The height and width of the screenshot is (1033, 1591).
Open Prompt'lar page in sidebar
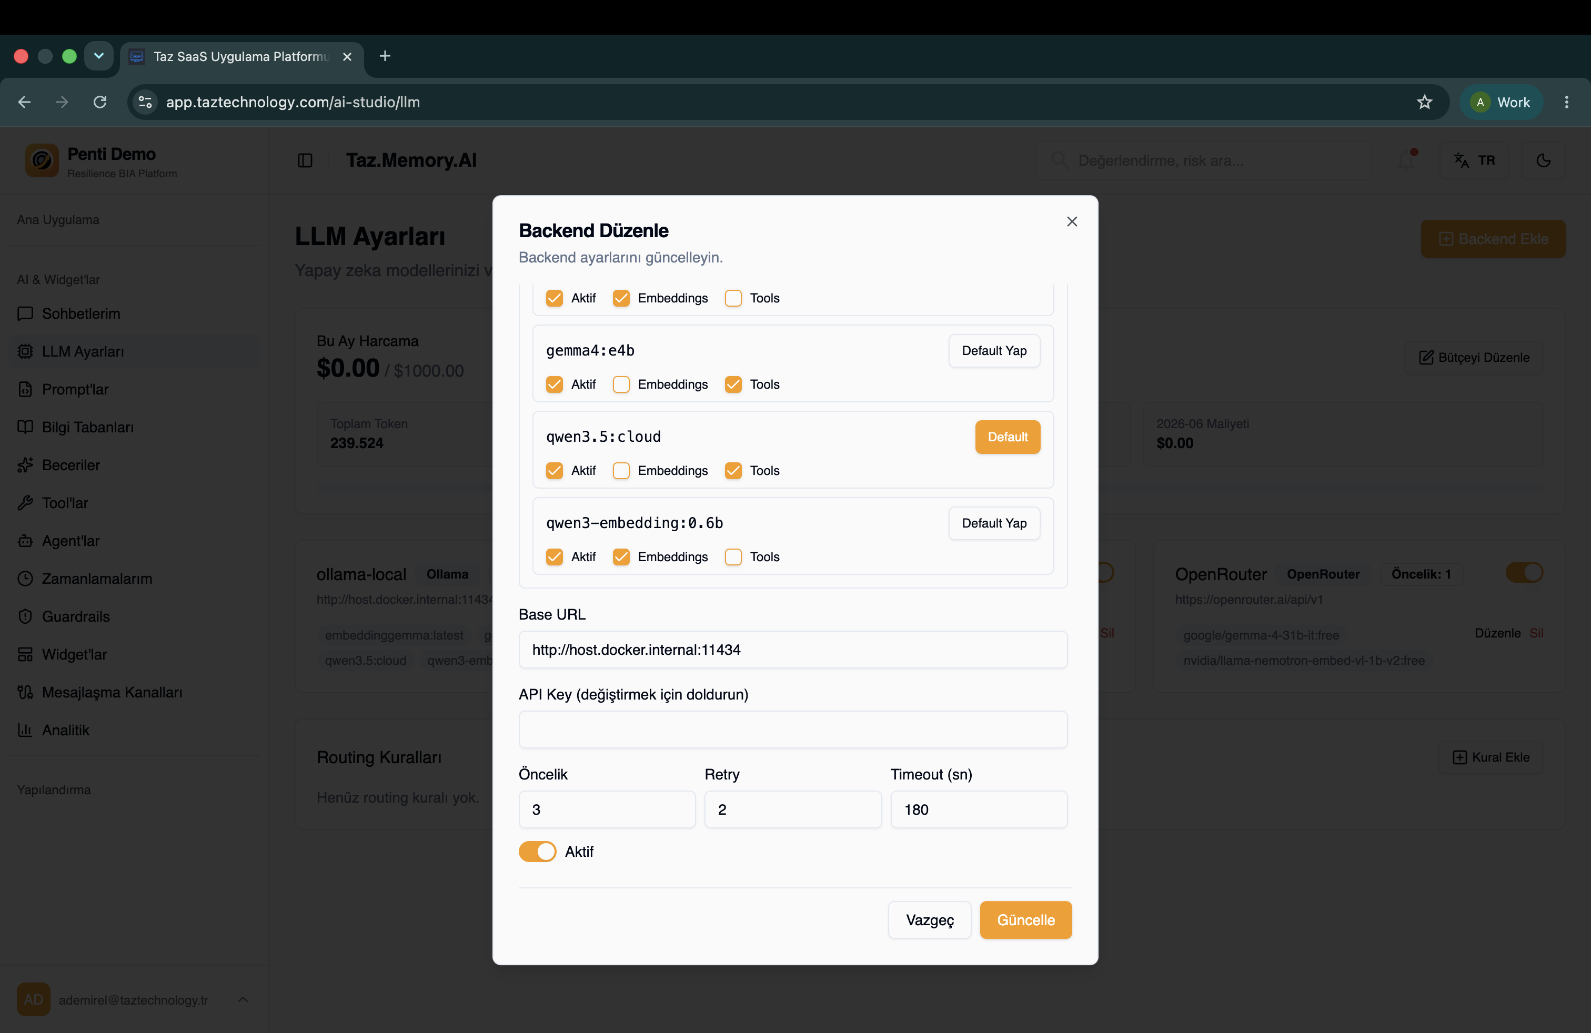click(135, 389)
